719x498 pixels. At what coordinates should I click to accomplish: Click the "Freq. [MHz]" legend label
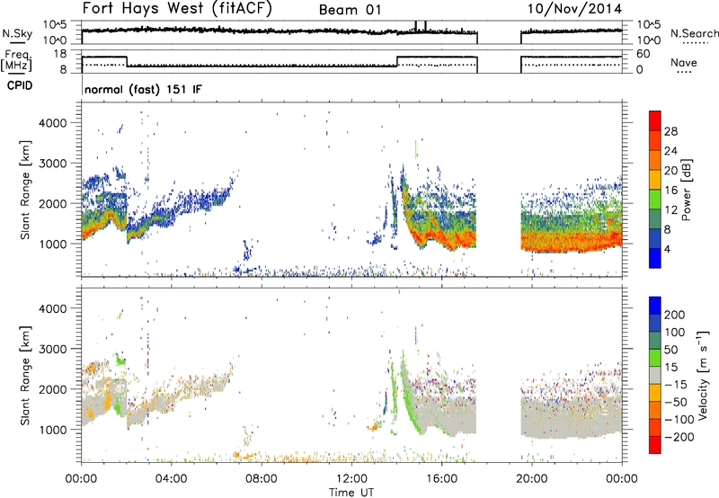(x=16, y=60)
